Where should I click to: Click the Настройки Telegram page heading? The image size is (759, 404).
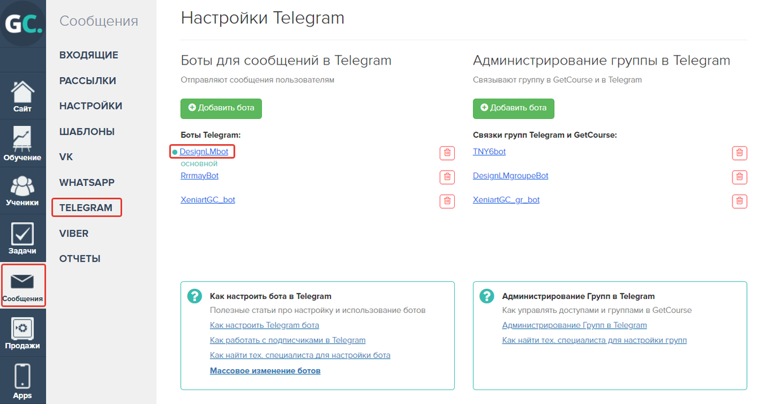click(262, 18)
